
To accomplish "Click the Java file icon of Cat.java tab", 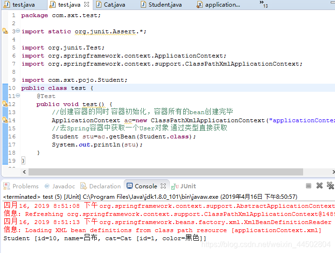I will tap(99, 4).
